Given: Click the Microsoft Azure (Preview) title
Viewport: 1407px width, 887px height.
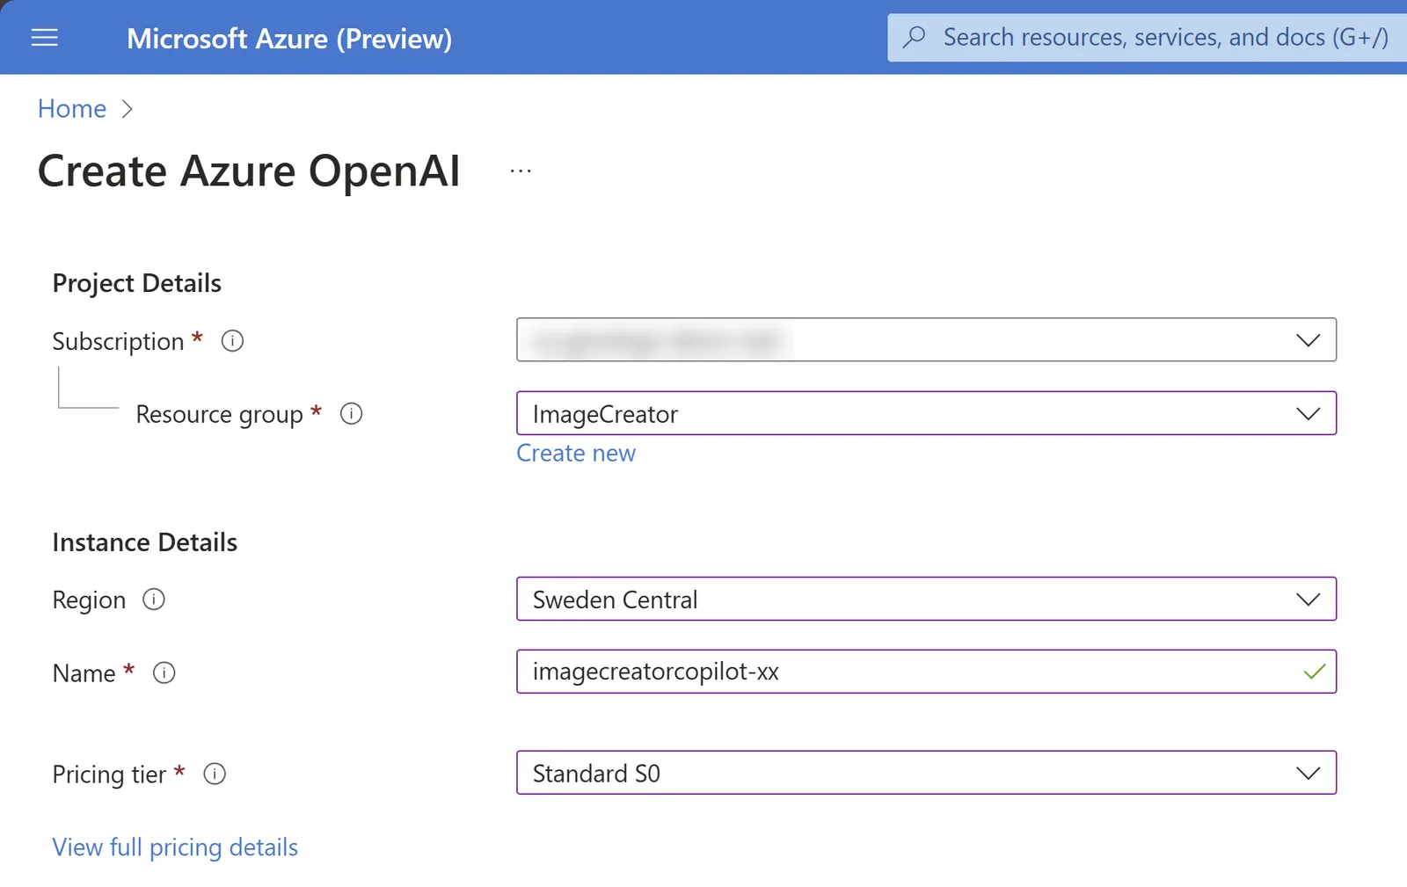Looking at the screenshot, I should click(x=289, y=39).
